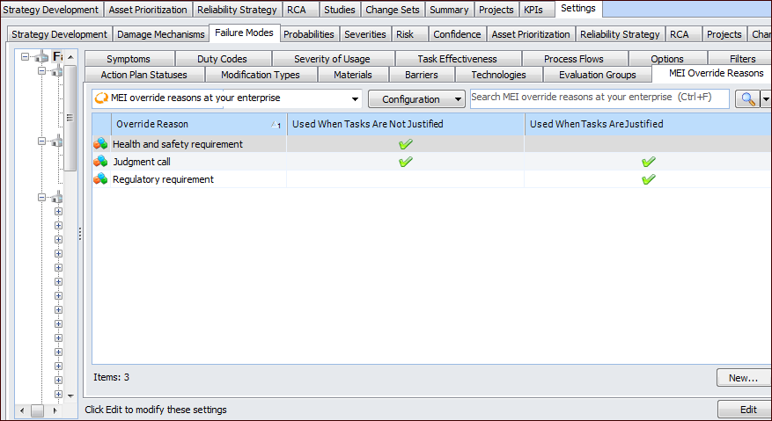Open the Duty Codes sub-tab
This screenshot has width=772, height=421.
pos(222,59)
